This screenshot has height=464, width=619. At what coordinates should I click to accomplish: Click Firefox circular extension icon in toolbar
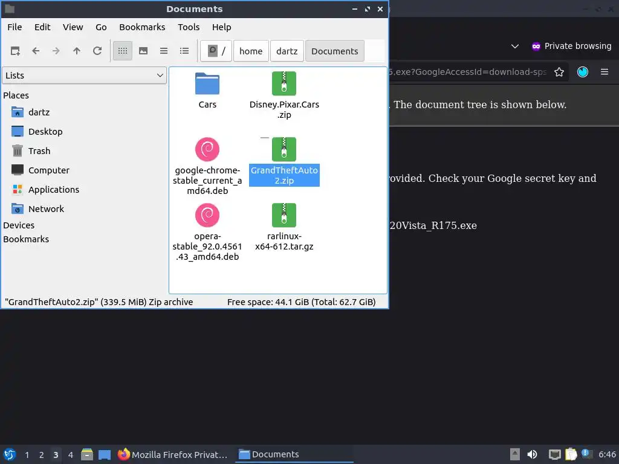click(x=583, y=72)
